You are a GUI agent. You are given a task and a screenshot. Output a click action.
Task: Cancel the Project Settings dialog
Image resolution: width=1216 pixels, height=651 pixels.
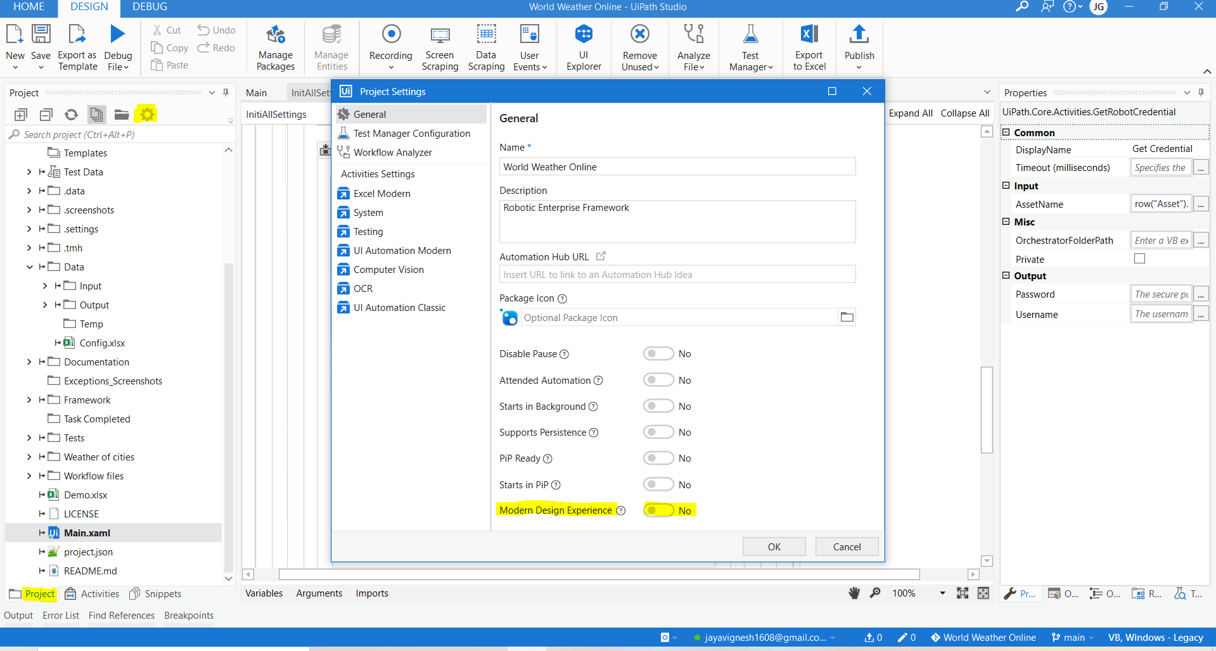tap(847, 547)
